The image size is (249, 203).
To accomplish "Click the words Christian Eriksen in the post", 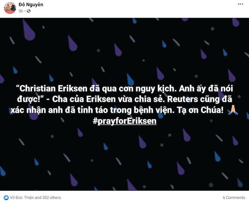I will (x=54, y=88).
